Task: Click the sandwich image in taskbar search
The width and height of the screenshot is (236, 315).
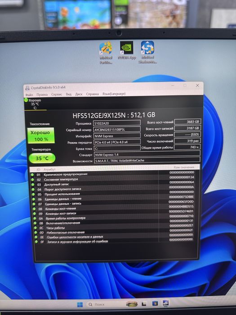Action: coord(132,304)
